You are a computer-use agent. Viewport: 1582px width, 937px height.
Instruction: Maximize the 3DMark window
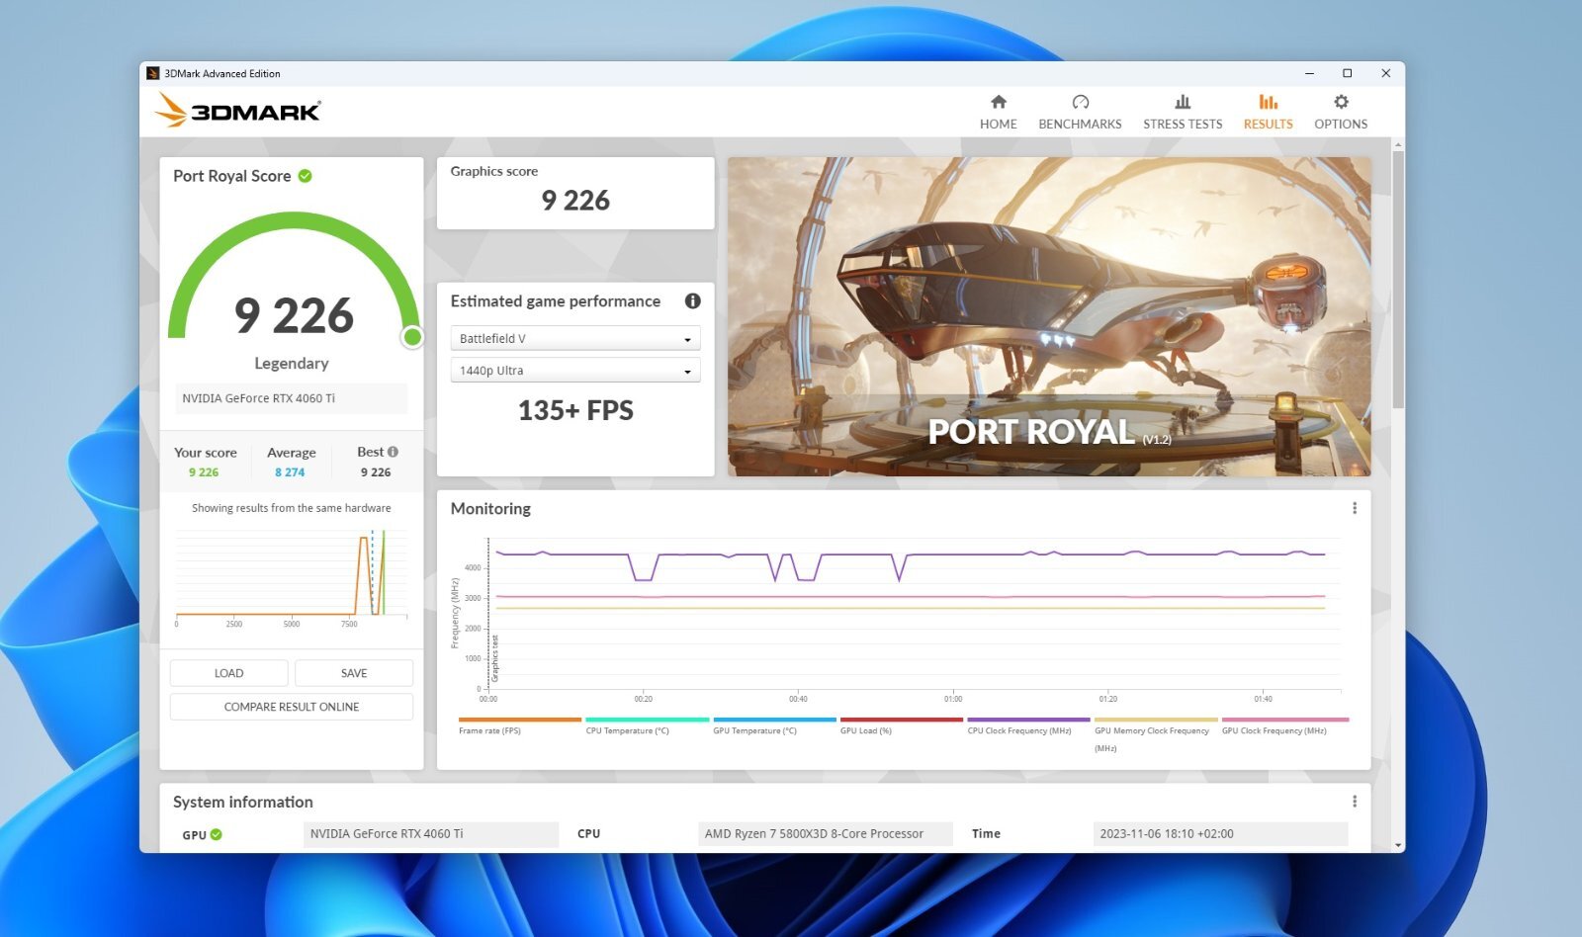click(1347, 73)
